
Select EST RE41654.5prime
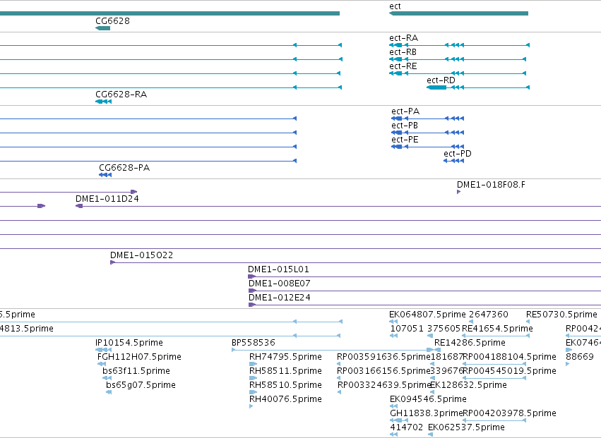point(496,336)
